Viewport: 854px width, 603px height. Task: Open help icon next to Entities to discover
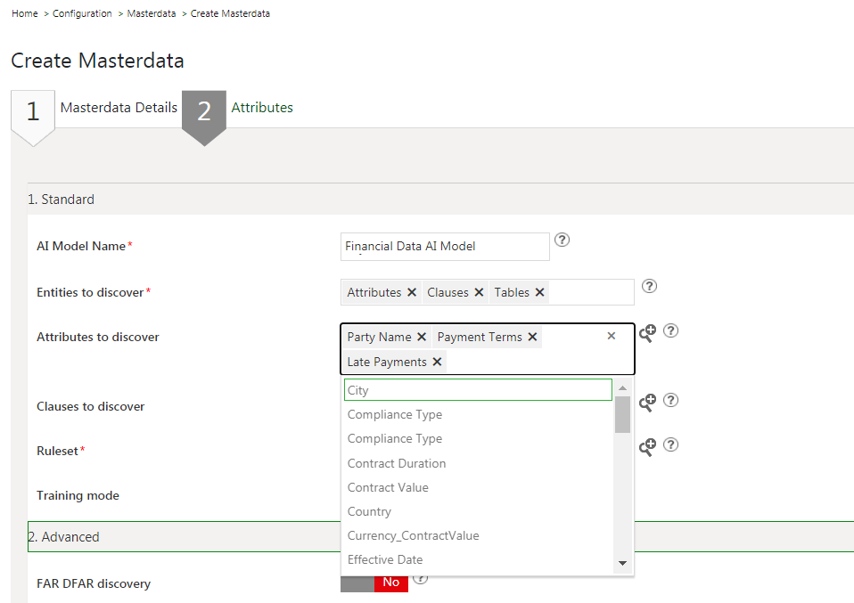[650, 286]
